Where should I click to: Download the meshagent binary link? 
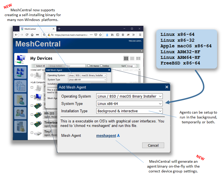click(106, 136)
